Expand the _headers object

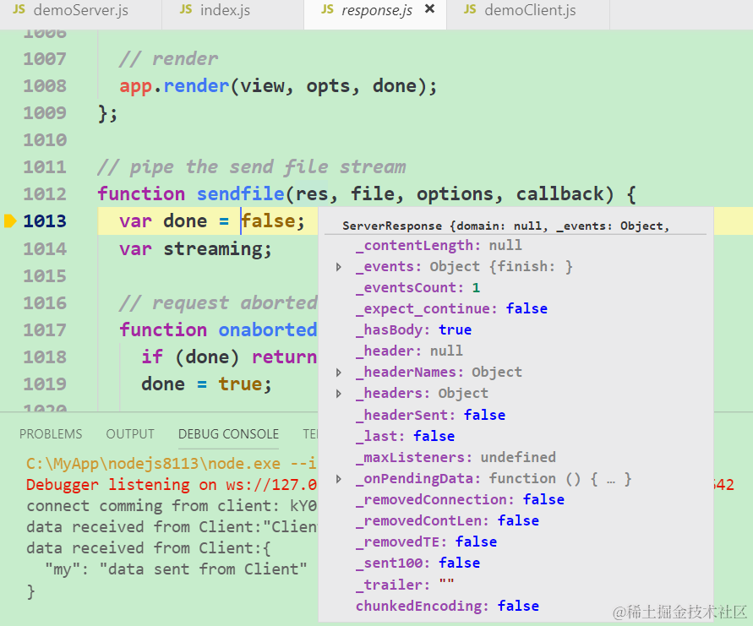[x=339, y=394]
